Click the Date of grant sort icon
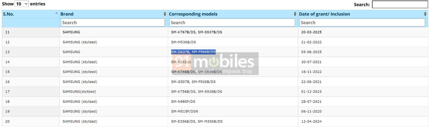431x127 pixels. coord(425,14)
